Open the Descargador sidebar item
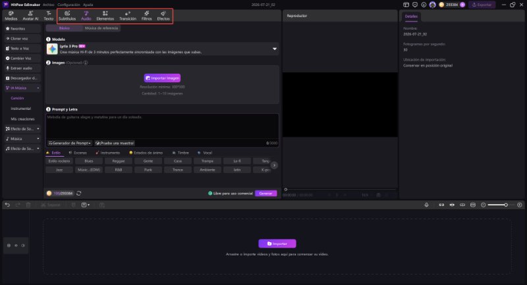The width and height of the screenshot is (527, 285). pos(22,78)
